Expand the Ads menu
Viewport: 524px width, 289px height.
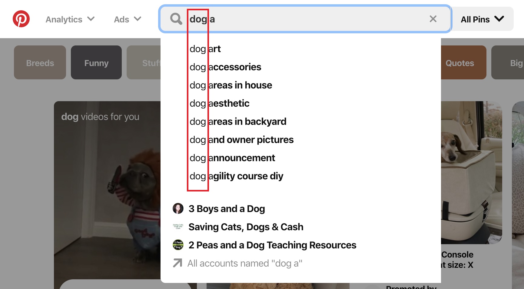click(x=127, y=19)
